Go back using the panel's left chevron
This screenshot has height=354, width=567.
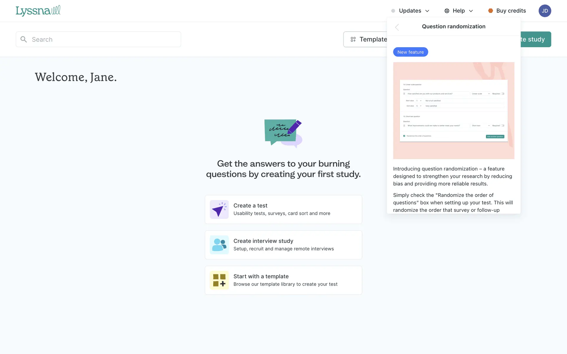[397, 27]
